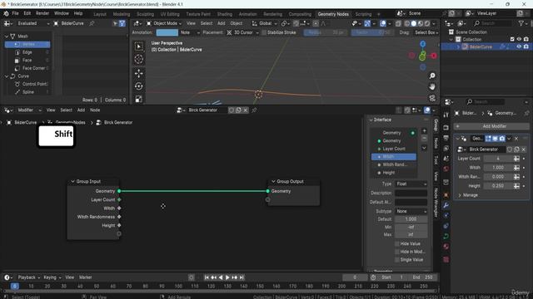
Task: Toggle Collection exclude checkbox in outliner
Action: [x=512, y=39]
